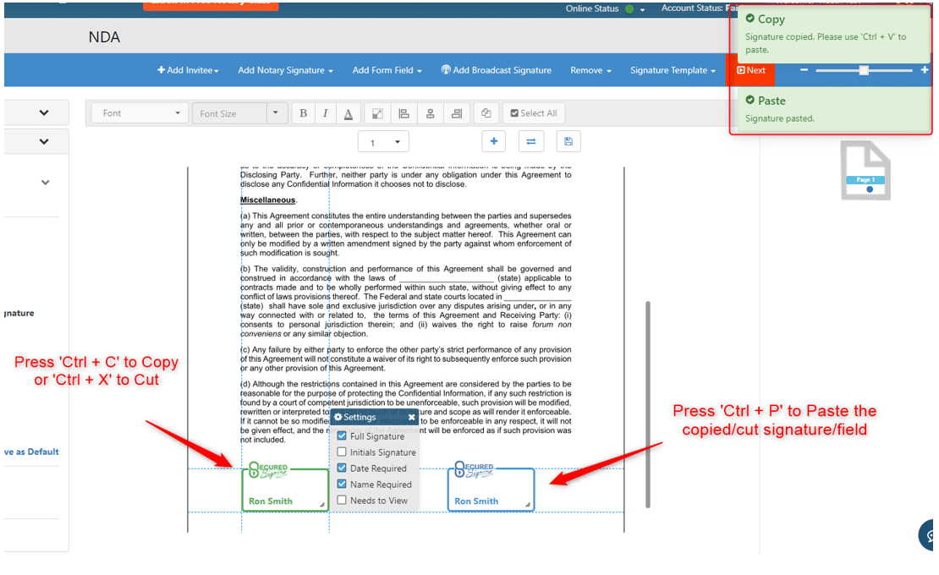Uncheck the Full Signature checkbox
Image resolution: width=939 pixels, height=575 pixels.
click(x=342, y=436)
